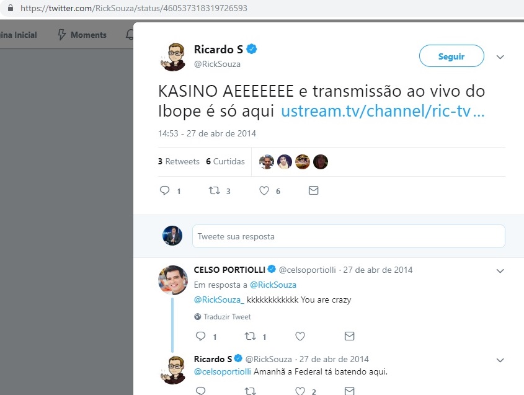
Task: Click the reply icon on main tweet
Action: tap(165, 190)
